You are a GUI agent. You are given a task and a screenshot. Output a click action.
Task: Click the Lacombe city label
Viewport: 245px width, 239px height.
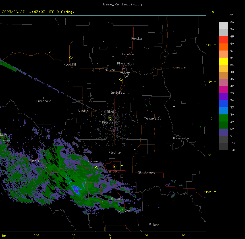coord(128,54)
